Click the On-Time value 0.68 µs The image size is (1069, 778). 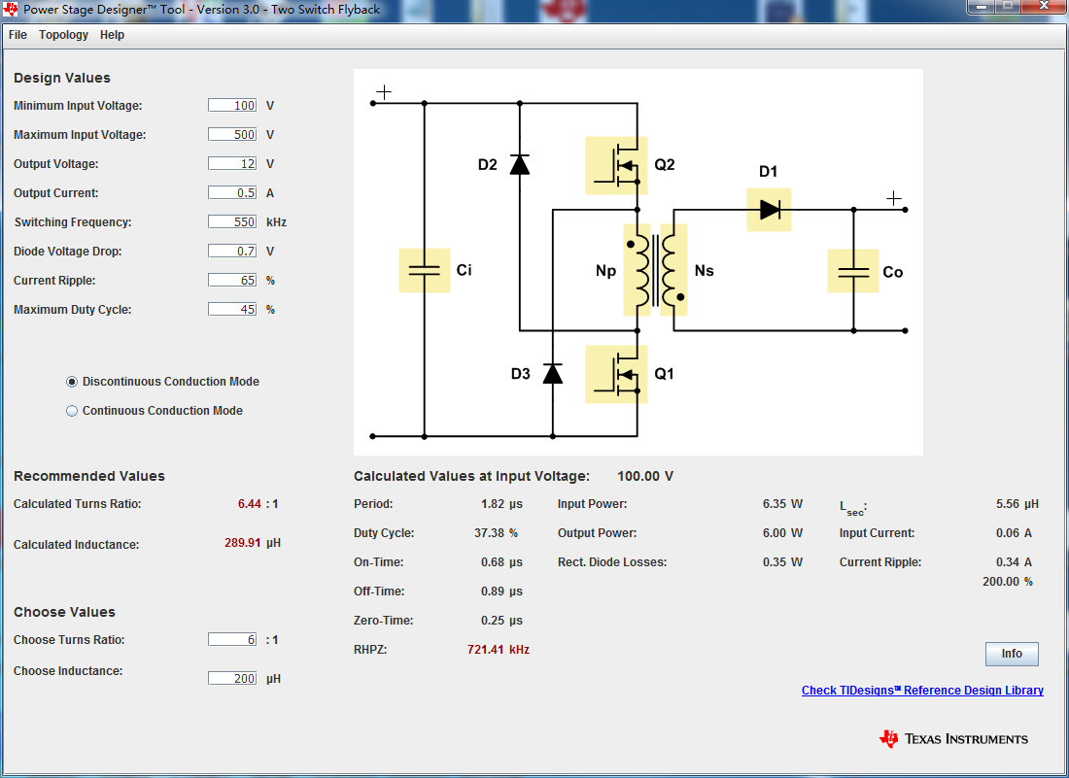(501, 562)
